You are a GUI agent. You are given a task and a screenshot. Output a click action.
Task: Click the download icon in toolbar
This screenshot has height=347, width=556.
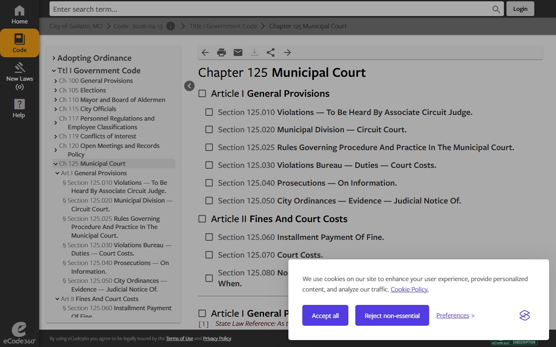tap(255, 52)
